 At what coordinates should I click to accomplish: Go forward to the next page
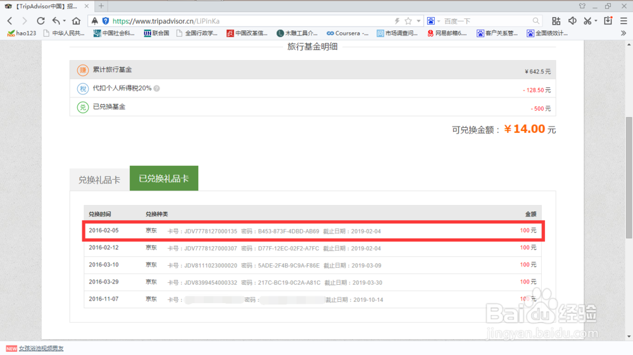25,21
